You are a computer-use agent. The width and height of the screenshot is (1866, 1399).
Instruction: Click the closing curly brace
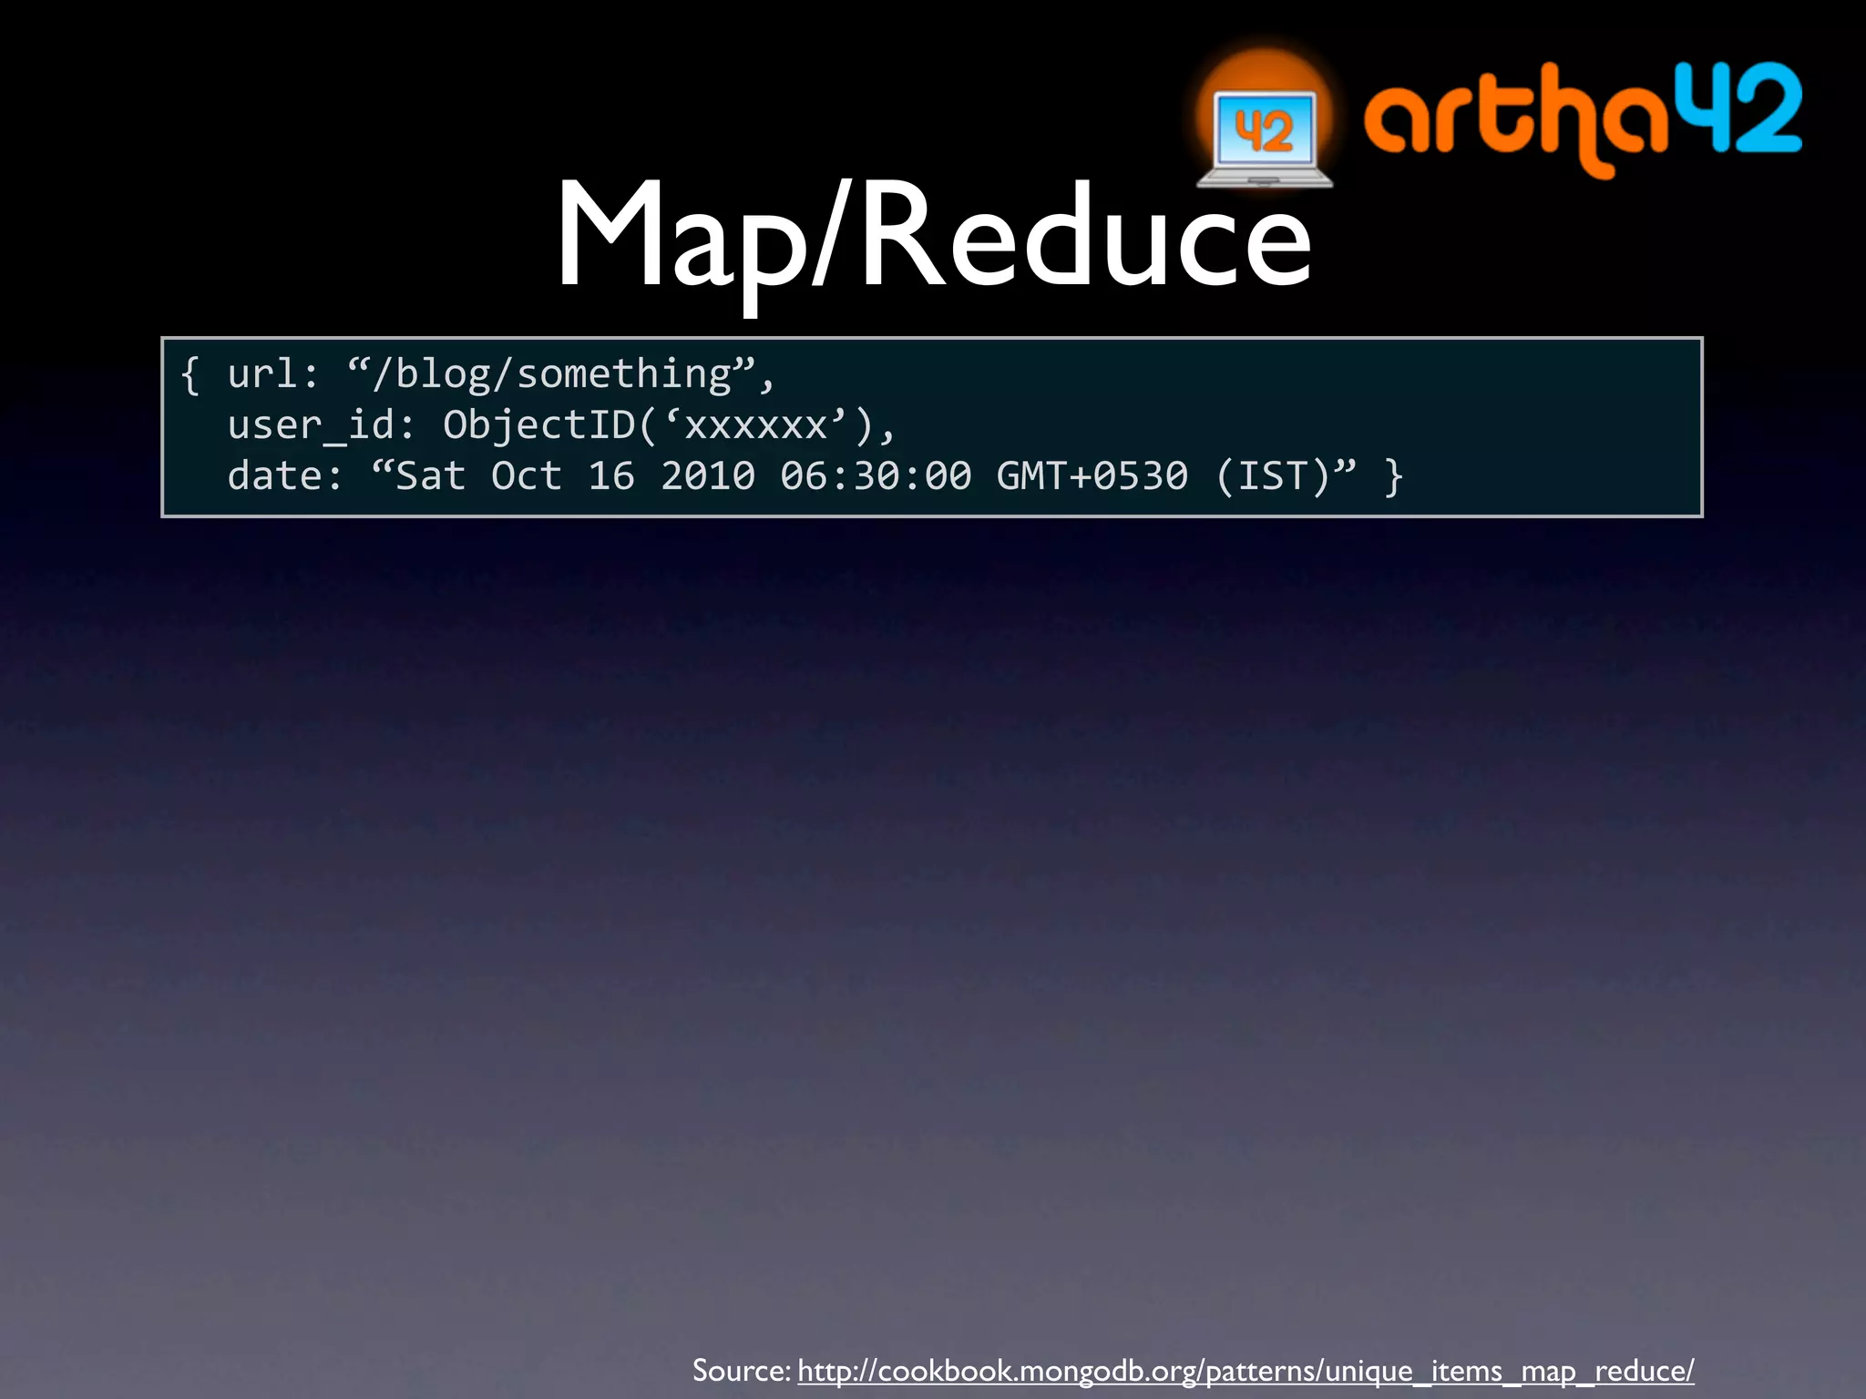pos(1392,476)
